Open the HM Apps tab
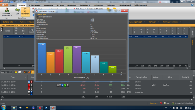 (60, 5)
